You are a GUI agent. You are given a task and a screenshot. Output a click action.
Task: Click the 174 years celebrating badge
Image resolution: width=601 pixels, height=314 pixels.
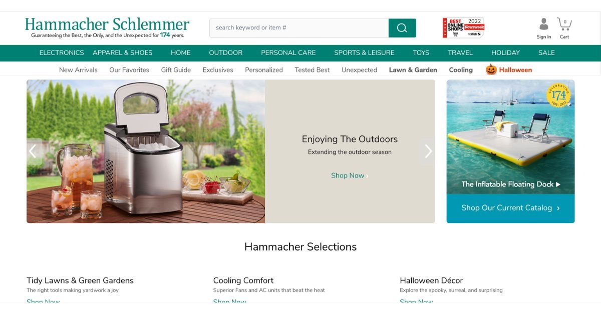(x=559, y=95)
